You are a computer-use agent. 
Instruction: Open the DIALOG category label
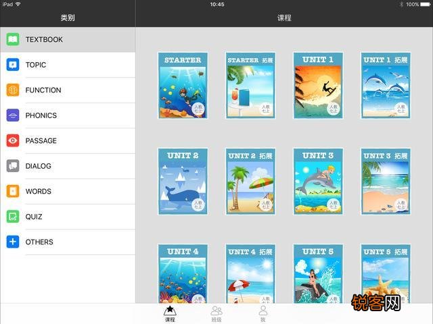click(39, 166)
